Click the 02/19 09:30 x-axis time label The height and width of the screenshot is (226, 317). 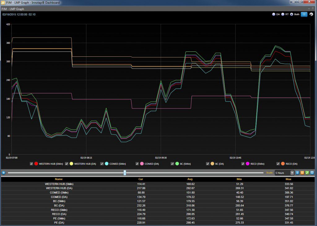[161, 158]
